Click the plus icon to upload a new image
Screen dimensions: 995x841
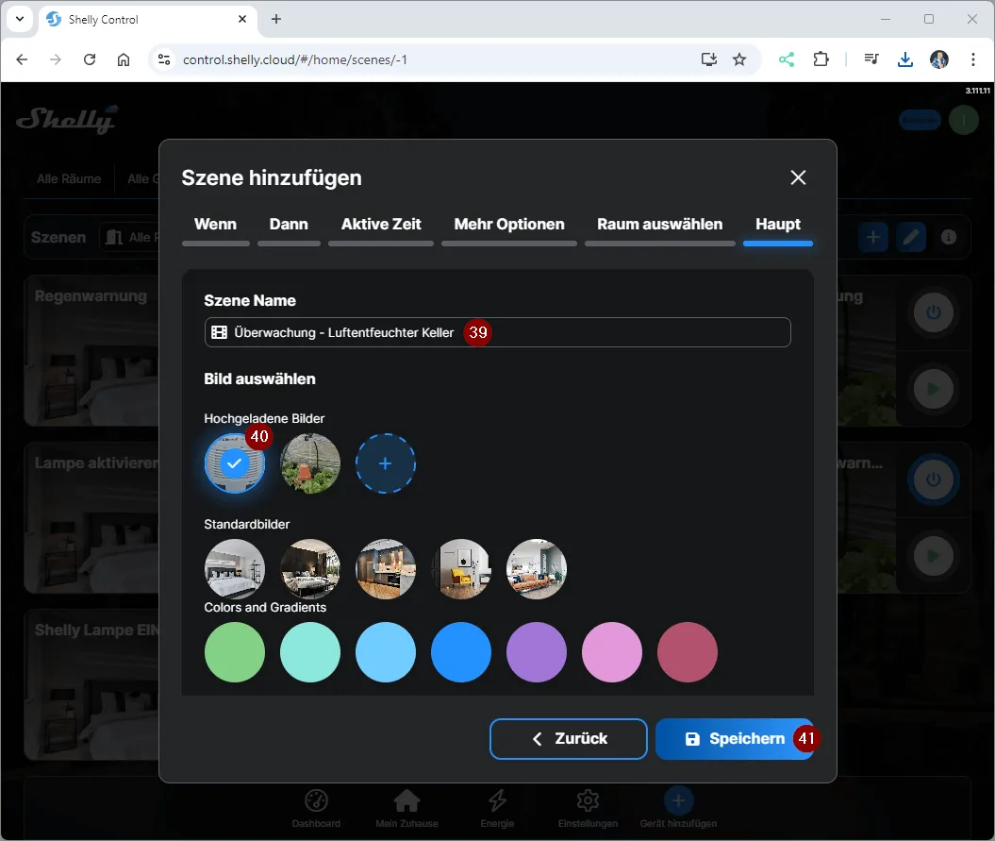click(x=385, y=463)
